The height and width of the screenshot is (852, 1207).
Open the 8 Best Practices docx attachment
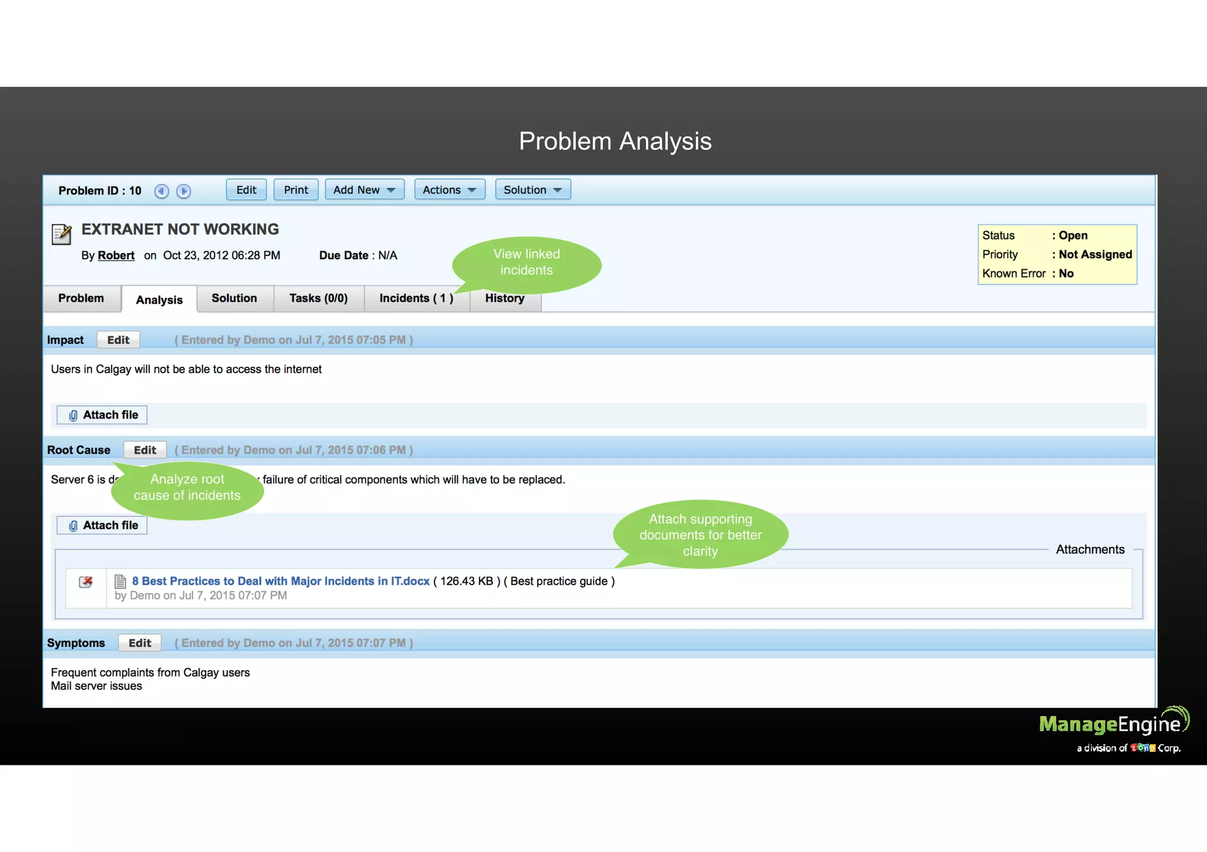point(281,581)
